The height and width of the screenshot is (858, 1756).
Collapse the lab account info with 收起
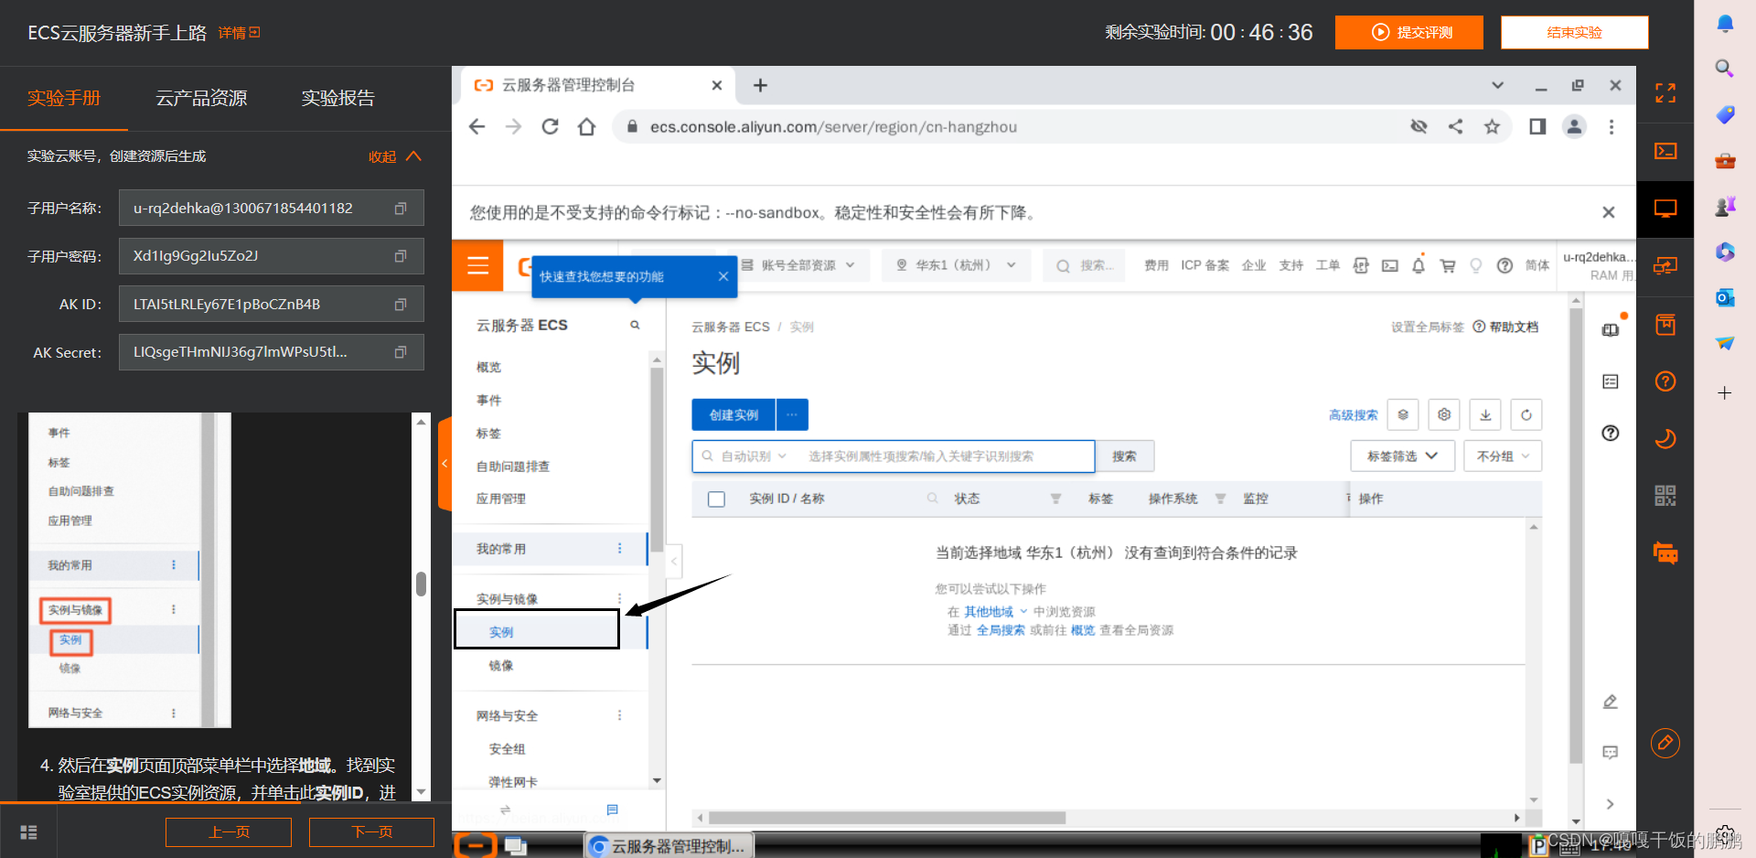(394, 156)
